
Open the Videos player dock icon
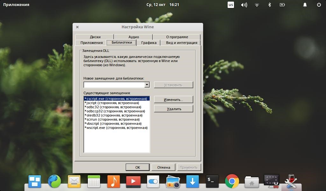(x=133, y=181)
